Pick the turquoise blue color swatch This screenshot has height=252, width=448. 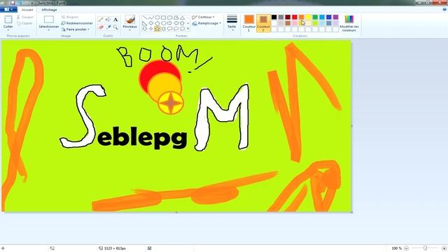(x=322, y=17)
